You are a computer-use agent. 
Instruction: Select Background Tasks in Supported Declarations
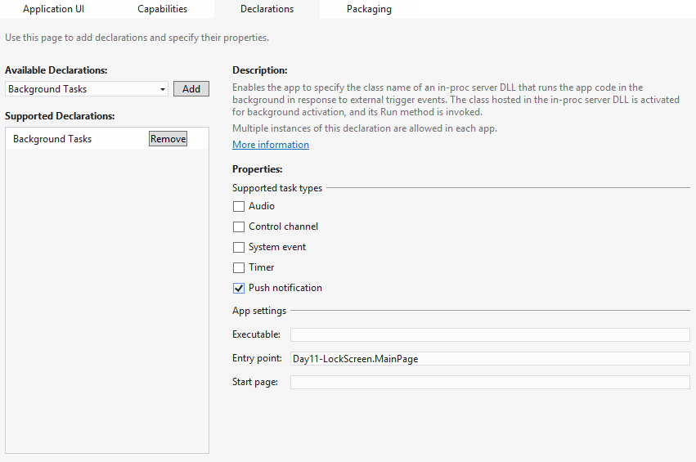point(52,139)
